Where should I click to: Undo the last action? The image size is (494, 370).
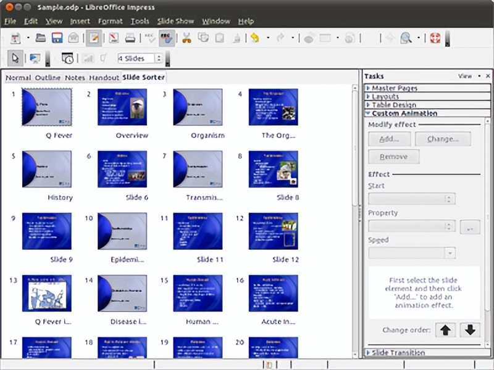(254, 38)
